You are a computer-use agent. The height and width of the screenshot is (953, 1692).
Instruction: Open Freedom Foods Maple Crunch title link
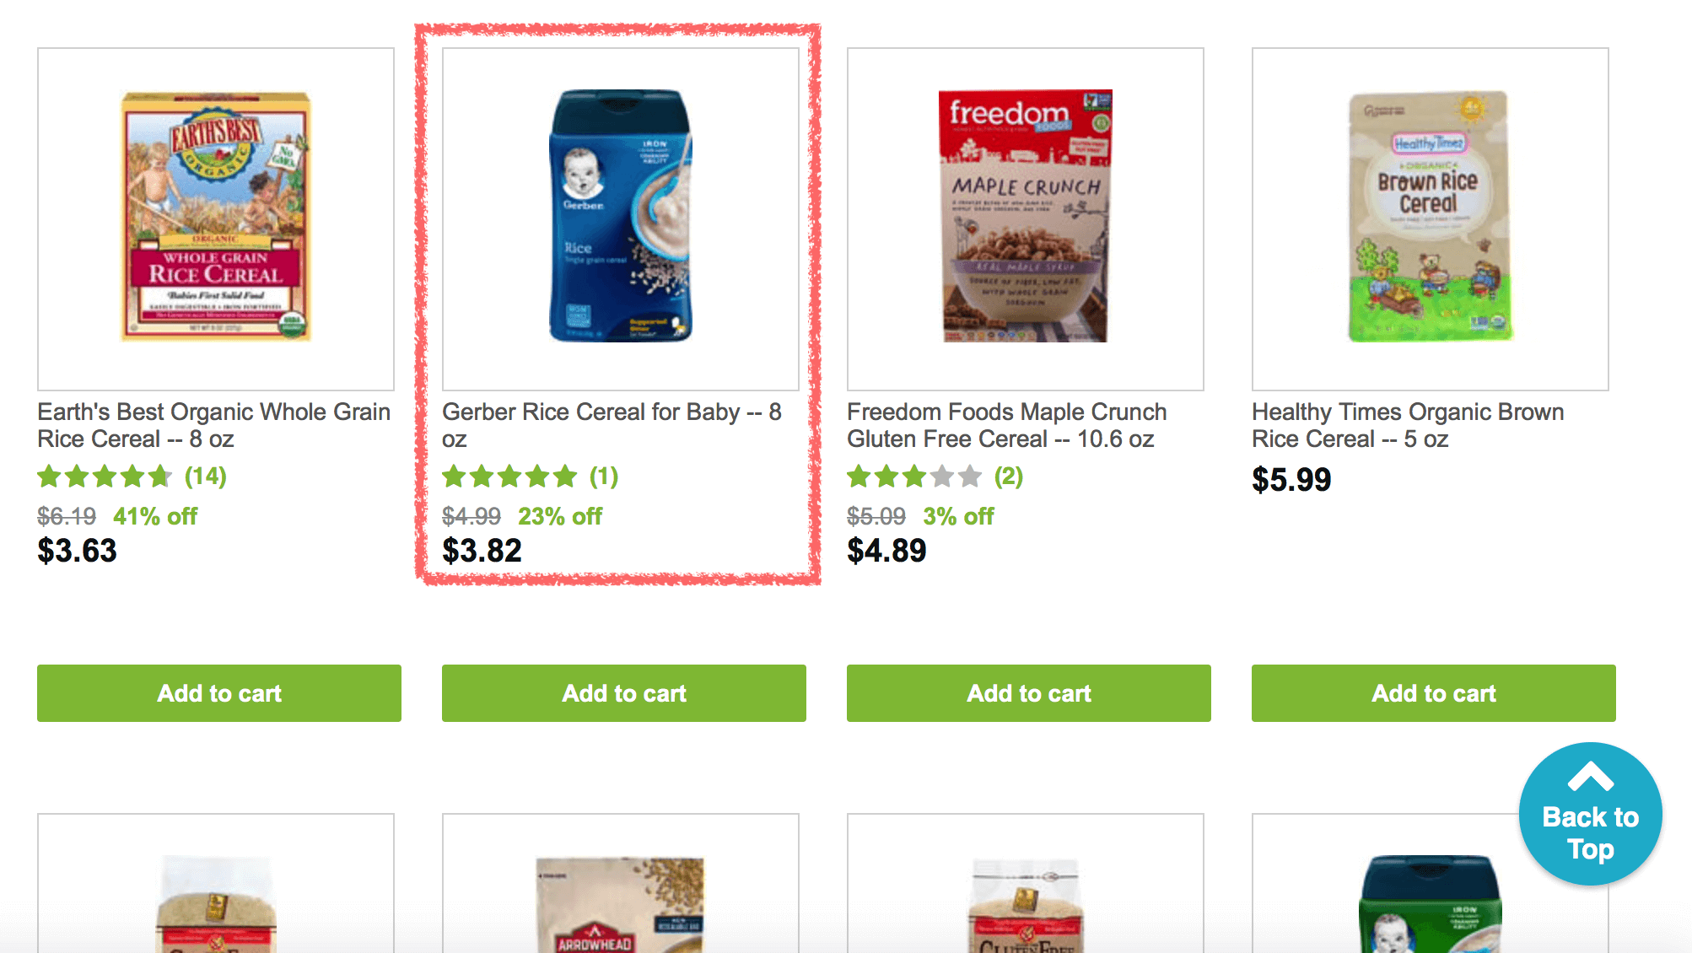[x=1007, y=425]
